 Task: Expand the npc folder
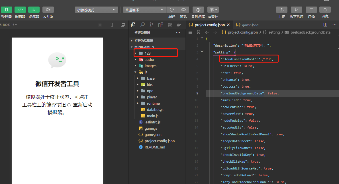[157, 91]
